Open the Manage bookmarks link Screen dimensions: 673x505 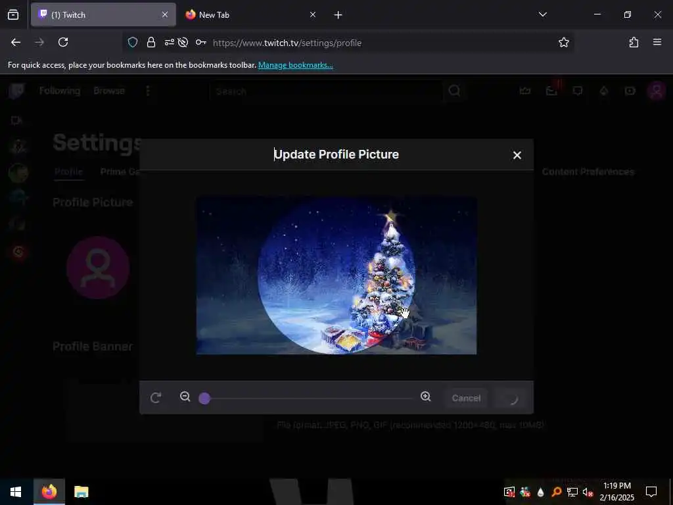pos(295,65)
